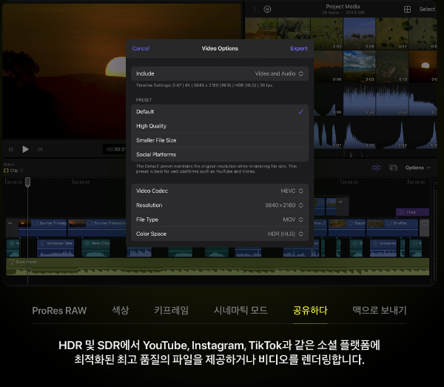Viewport: 444px width, 387px height.
Task: Open the timeline Options dropdown
Action: click(417, 168)
